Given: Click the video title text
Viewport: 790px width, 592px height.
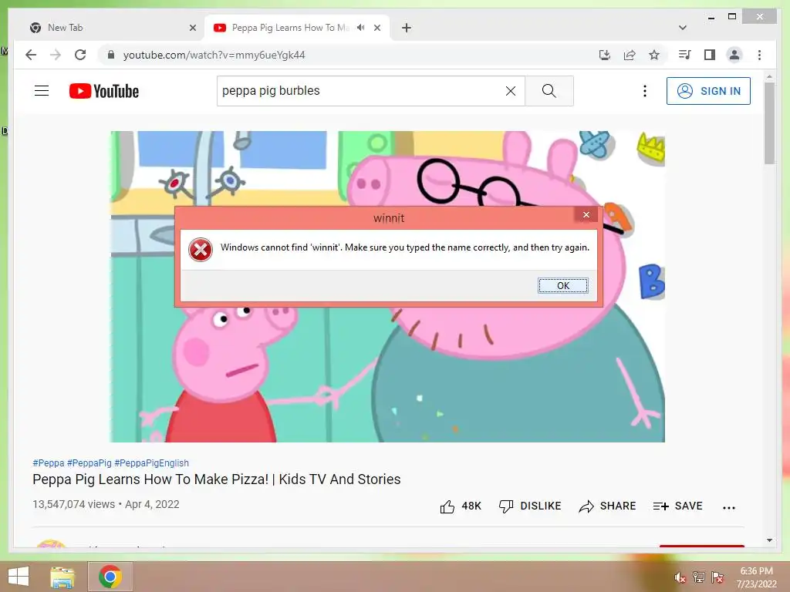Looking at the screenshot, I should pos(217,479).
